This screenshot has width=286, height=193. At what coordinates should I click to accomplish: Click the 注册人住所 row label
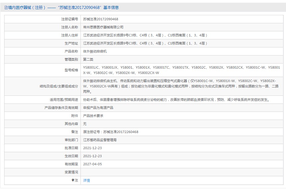click(69, 35)
